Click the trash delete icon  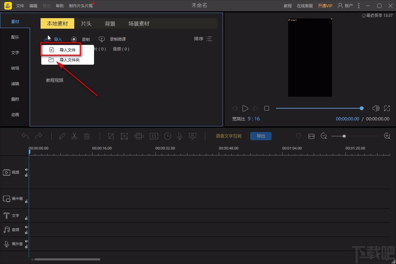[87, 136]
